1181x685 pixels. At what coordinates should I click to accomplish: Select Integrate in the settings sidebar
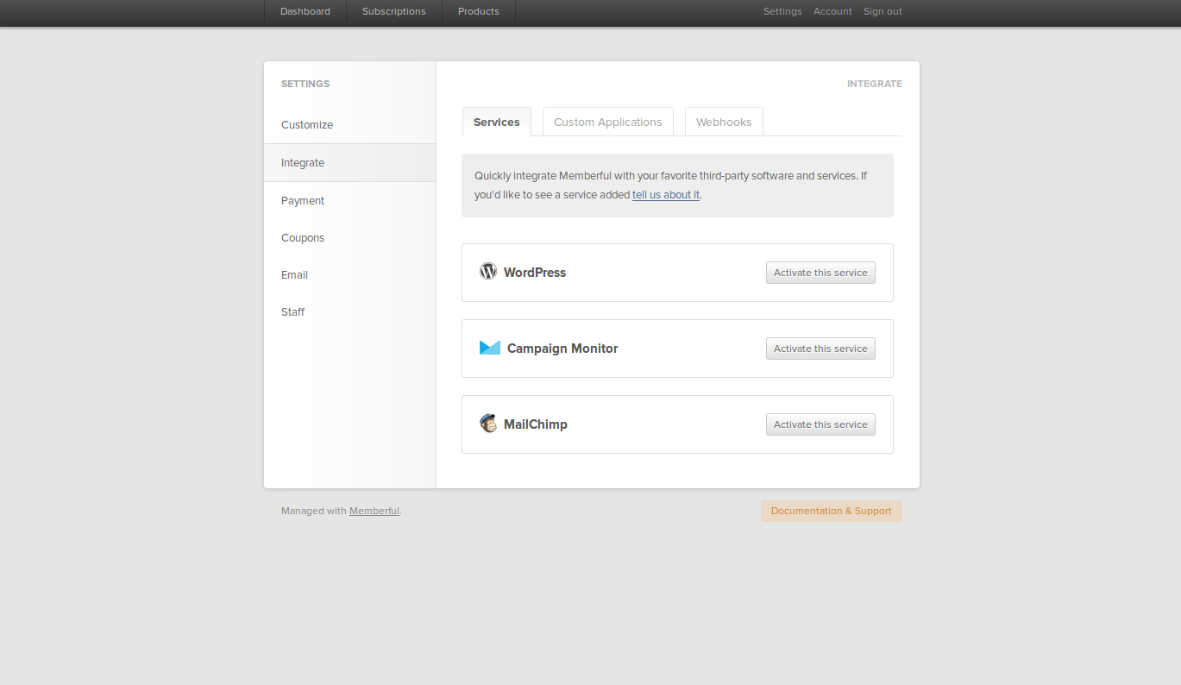(x=303, y=163)
